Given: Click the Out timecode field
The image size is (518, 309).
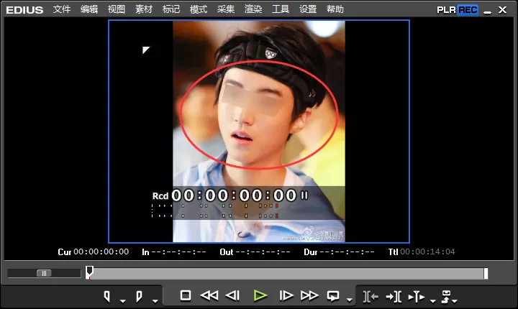Looking at the screenshot, I should tap(263, 252).
